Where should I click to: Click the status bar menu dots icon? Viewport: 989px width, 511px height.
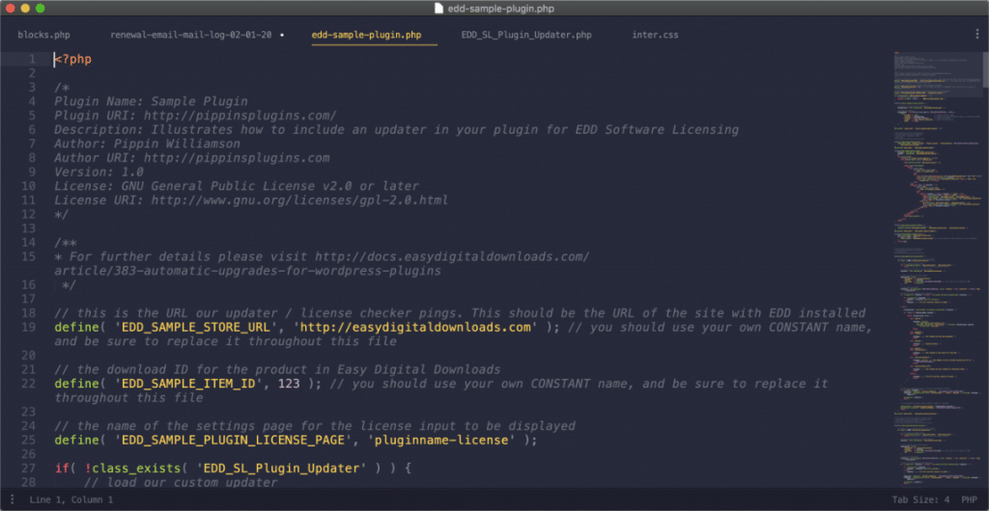click(13, 499)
